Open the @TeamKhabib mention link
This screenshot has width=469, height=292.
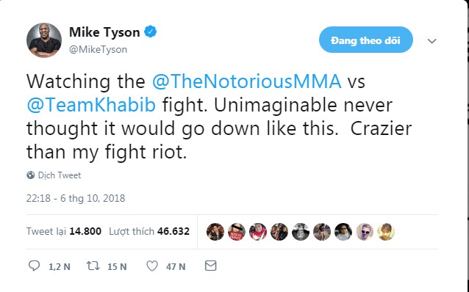91,105
